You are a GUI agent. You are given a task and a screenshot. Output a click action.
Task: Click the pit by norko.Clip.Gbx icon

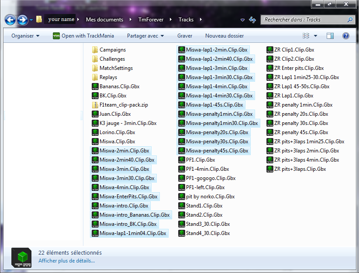point(182,196)
